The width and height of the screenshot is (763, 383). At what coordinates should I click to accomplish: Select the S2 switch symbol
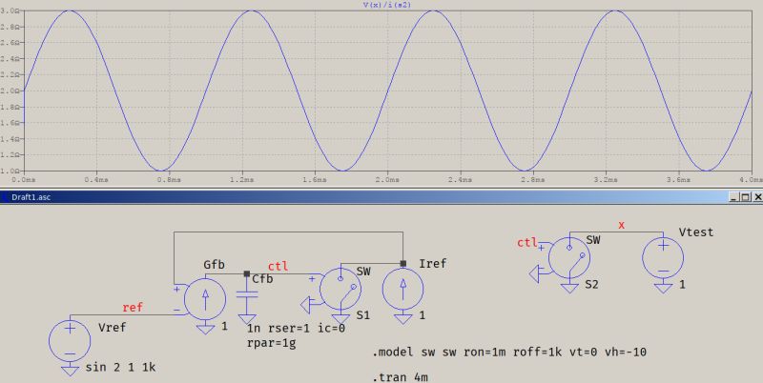(x=569, y=257)
